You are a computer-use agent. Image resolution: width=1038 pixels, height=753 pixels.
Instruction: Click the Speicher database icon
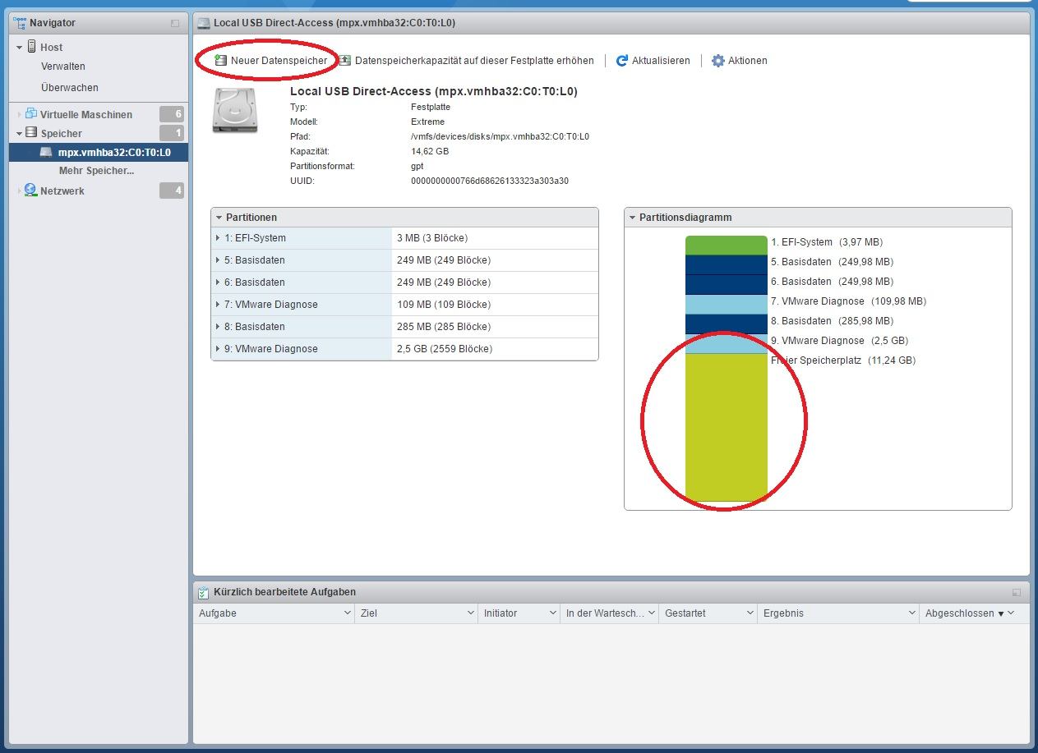[31, 132]
